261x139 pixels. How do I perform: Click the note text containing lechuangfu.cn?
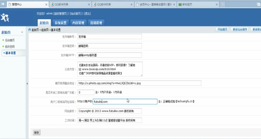click(x=176, y=101)
